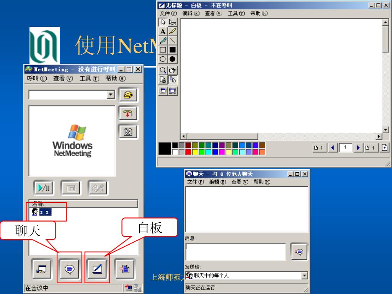Open NetMeeting Call menu 呼叫(C)
392x294 pixels.
coord(37,78)
